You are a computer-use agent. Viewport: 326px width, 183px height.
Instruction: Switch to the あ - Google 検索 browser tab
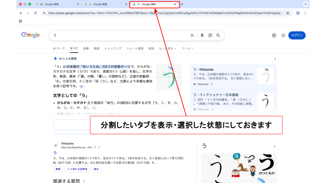click(54, 4)
